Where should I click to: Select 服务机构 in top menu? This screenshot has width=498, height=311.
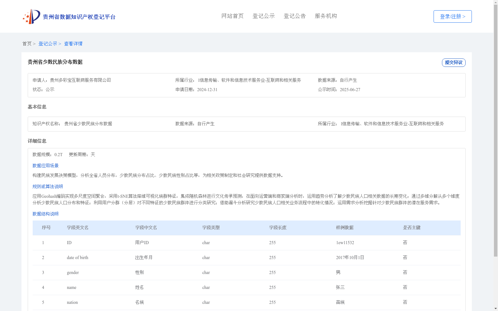click(x=326, y=16)
